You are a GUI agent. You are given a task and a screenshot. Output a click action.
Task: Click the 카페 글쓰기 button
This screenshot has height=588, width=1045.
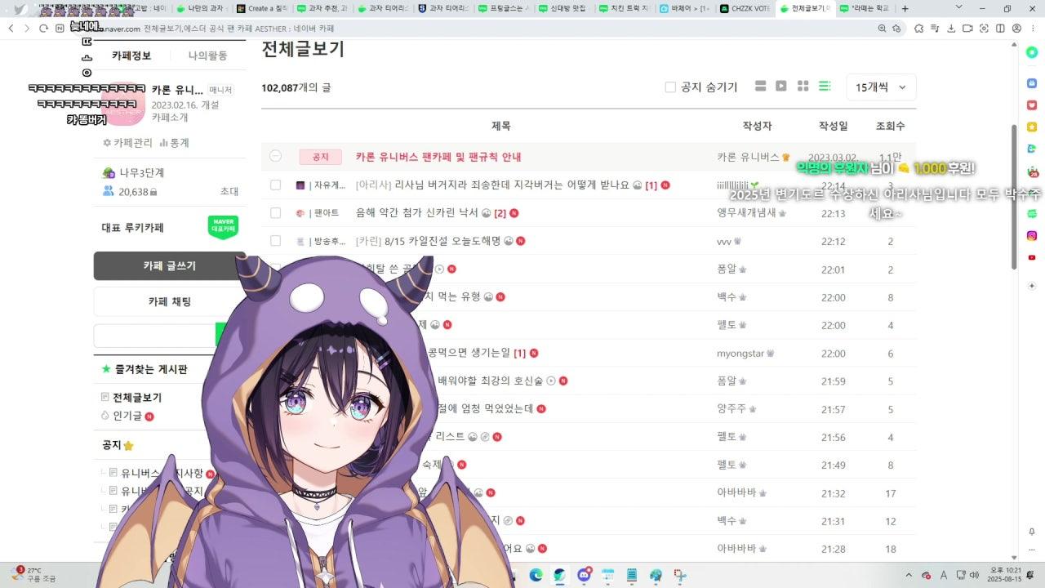(x=169, y=265)
